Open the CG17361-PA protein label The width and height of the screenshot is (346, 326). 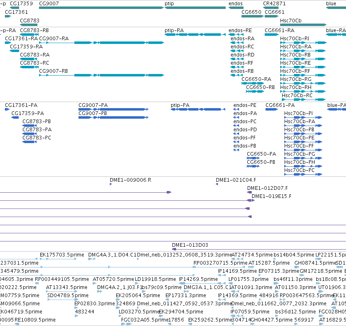[x=21, y=105]
